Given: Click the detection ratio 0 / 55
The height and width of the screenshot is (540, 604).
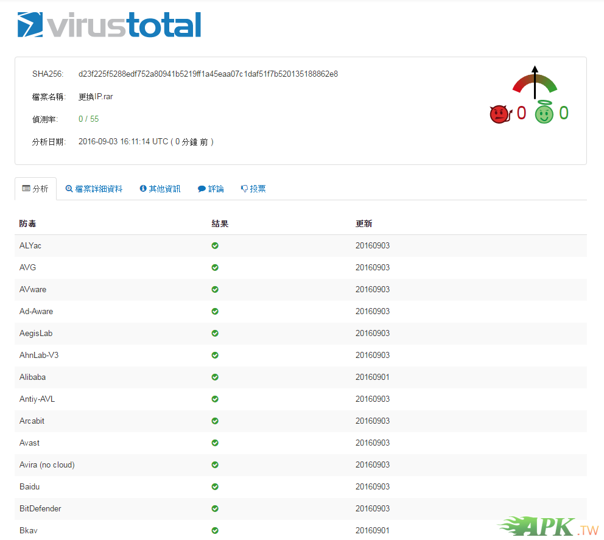Looking at the screenshot, I should 89,119.
